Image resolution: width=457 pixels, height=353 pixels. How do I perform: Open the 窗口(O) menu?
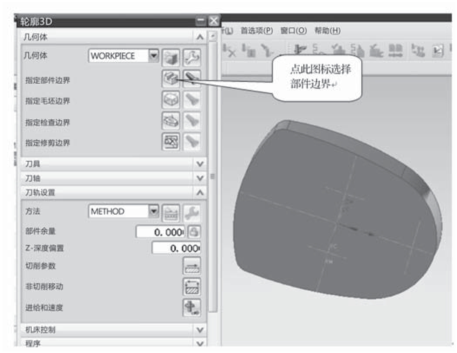[294, 30]
